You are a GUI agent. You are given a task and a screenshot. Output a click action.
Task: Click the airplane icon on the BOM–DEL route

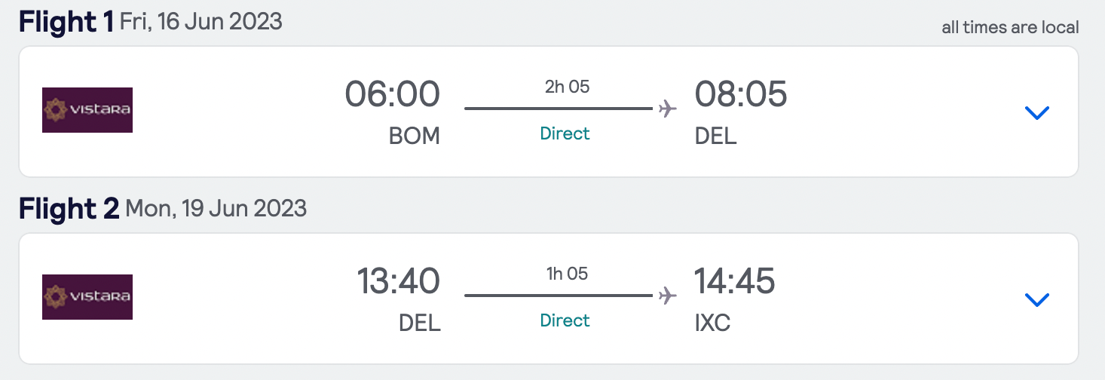coord(667,109)
